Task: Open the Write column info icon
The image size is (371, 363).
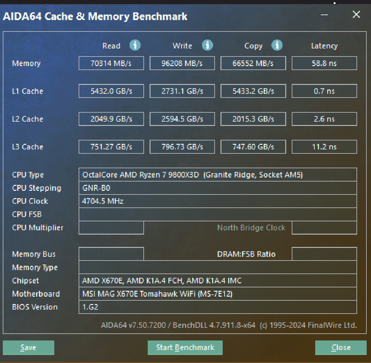Action: pos(207,45)
